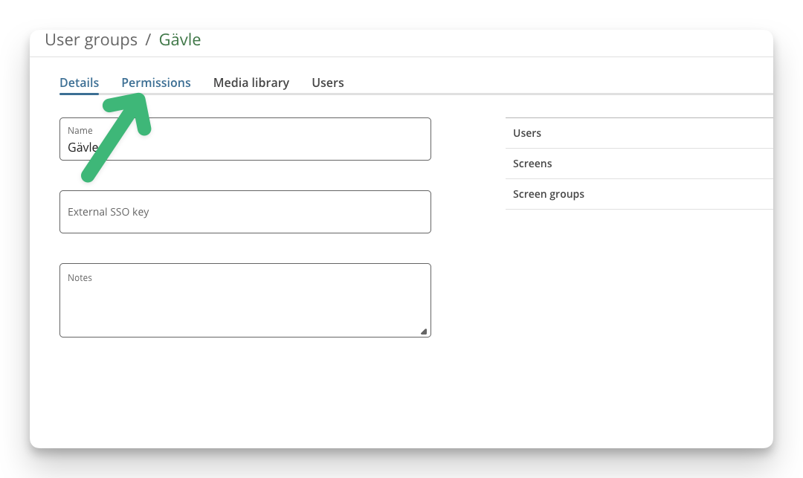The width and height of the screenshot is (803, 478).
Task: Focus the Notes text area
Action: click(x=245, y=300)
